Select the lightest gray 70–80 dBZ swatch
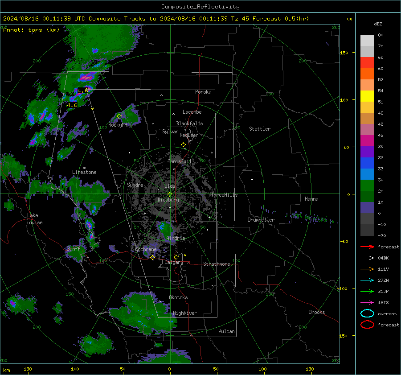 click(x=367, y=41)
